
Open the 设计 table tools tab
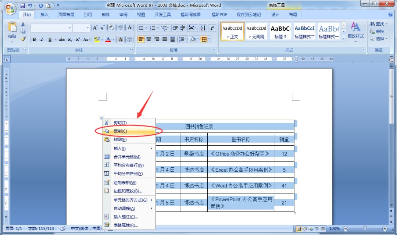pyautogui.click(x=275, y=15)
